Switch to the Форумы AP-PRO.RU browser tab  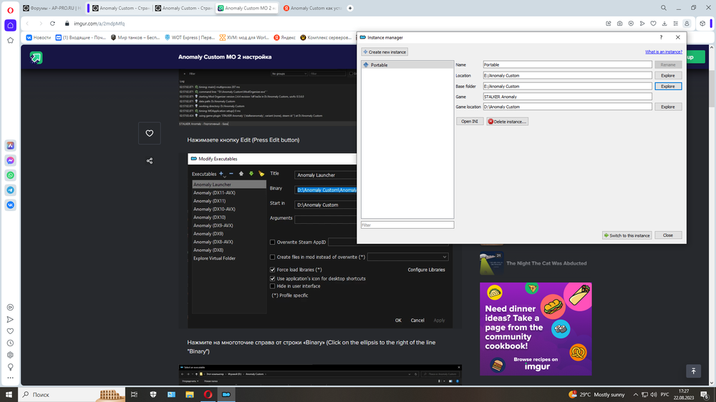[x=54, y=8]
